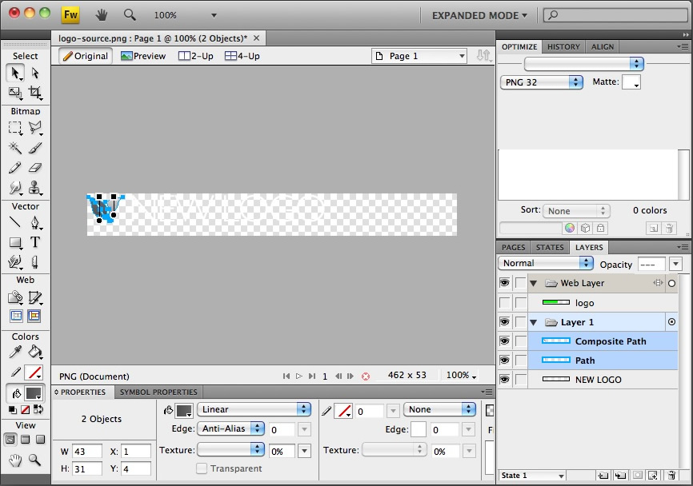Open the States panel tab
The width and height of the screenshot is (693, 486).
550,248
